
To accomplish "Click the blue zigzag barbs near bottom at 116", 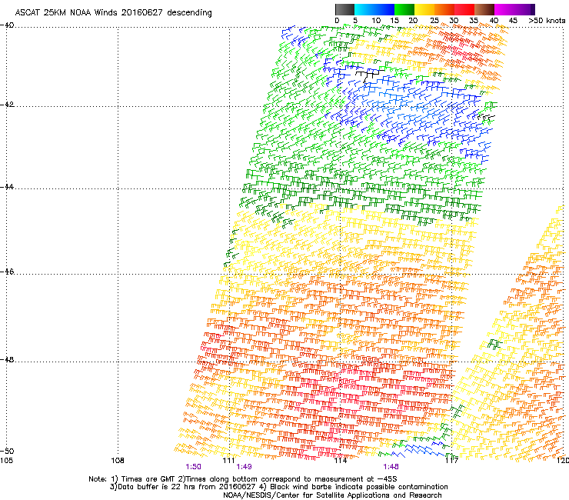I will (418, 452).
